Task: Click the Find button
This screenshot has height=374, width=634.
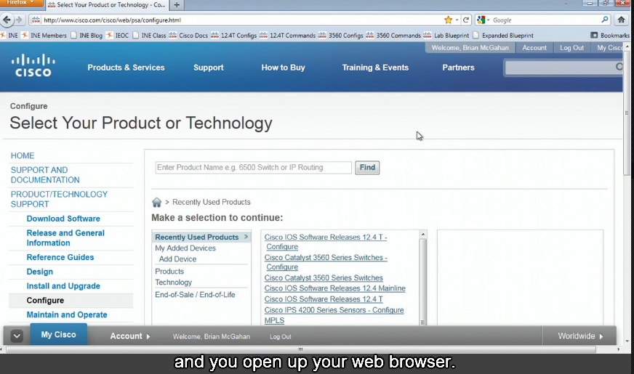Action: coord(367,168)
